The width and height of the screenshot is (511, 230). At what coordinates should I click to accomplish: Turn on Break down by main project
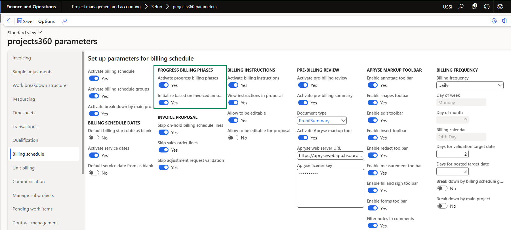click(x=442, y=206)
